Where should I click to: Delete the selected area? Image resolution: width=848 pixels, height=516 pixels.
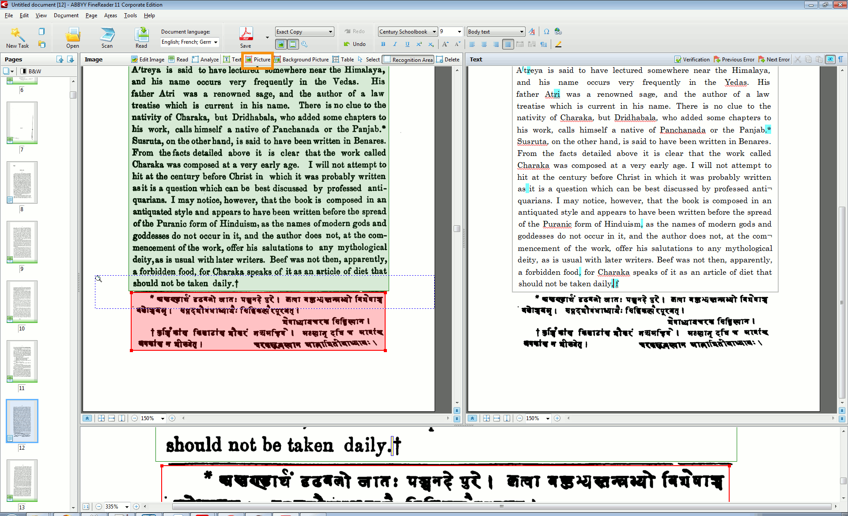click(448, 59)
